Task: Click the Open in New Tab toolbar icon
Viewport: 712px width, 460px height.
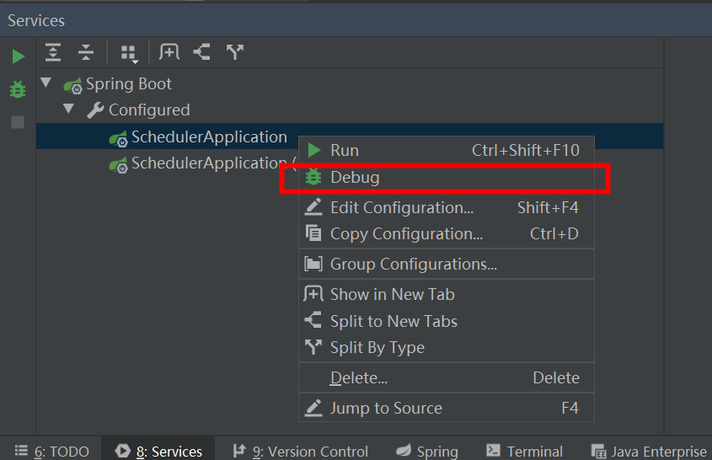Action: [169, 52]
